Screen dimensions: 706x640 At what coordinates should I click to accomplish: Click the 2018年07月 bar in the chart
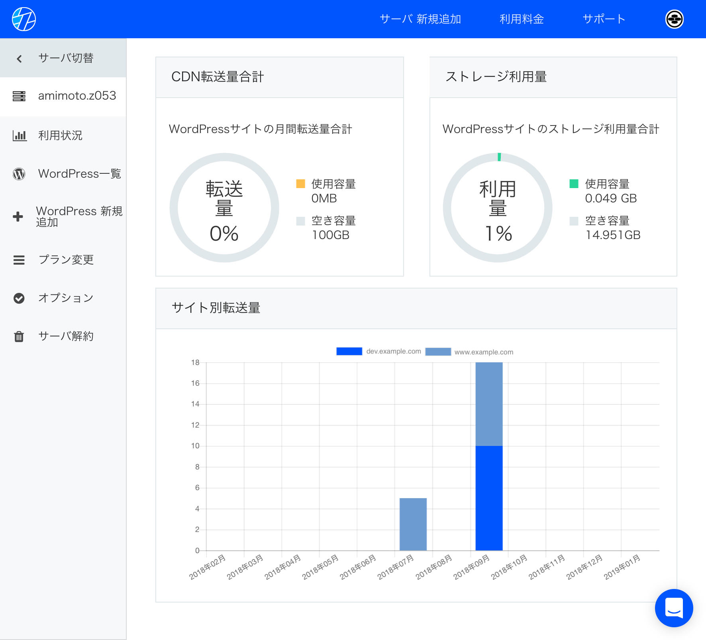click(x=413, y=524)
